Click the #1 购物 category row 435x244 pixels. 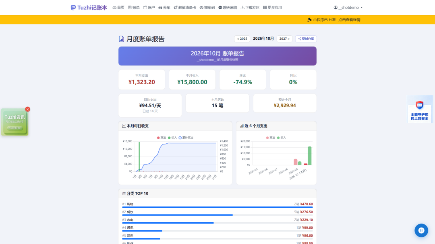[217, 205]
